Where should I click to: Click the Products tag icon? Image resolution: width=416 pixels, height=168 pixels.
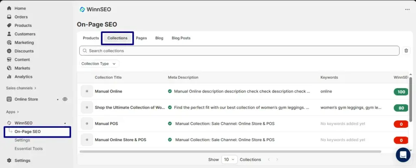pos(9,26)
